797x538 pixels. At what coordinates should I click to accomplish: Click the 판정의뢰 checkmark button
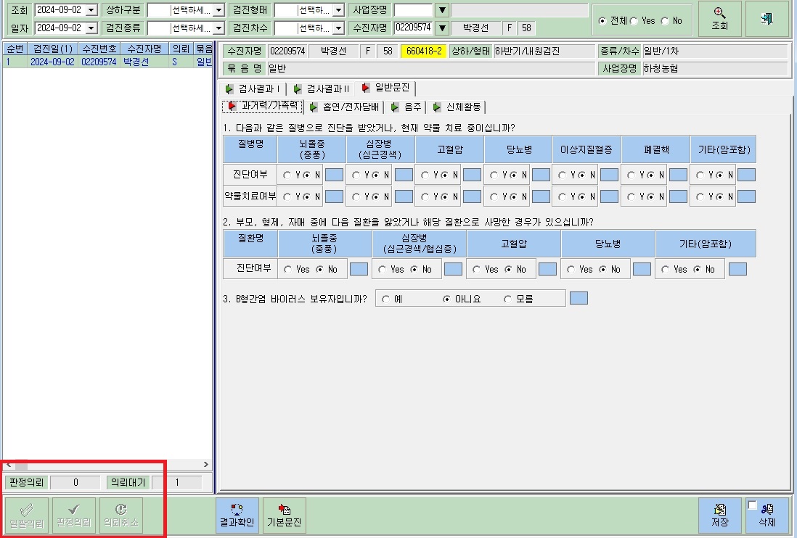click(74, 515)
